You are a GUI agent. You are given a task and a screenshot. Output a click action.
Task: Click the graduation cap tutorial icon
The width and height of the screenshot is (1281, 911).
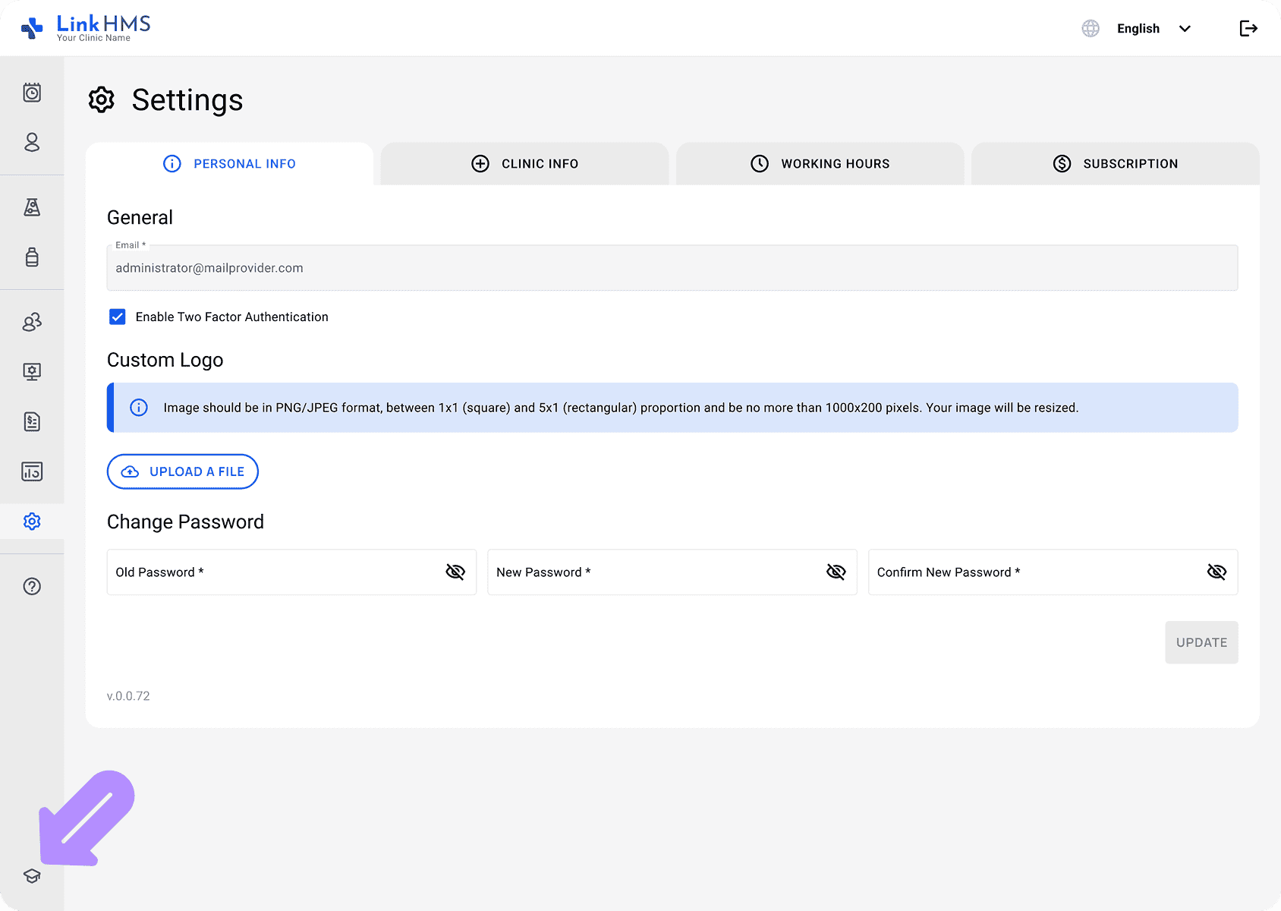32,876
